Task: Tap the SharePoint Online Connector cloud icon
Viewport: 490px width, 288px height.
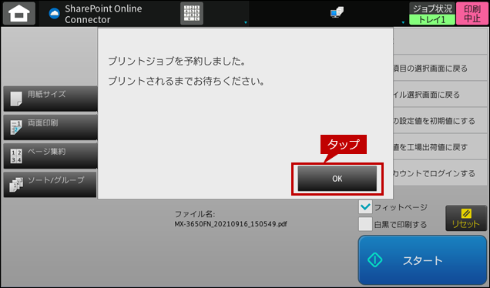Action: point(55,13)
